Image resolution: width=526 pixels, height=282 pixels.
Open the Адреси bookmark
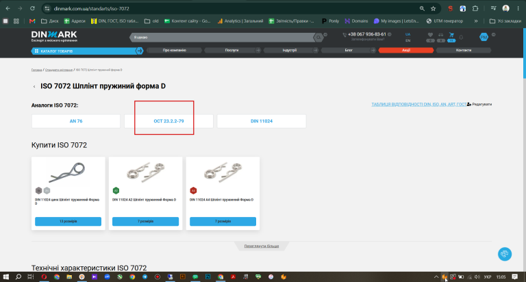point(75,21)
